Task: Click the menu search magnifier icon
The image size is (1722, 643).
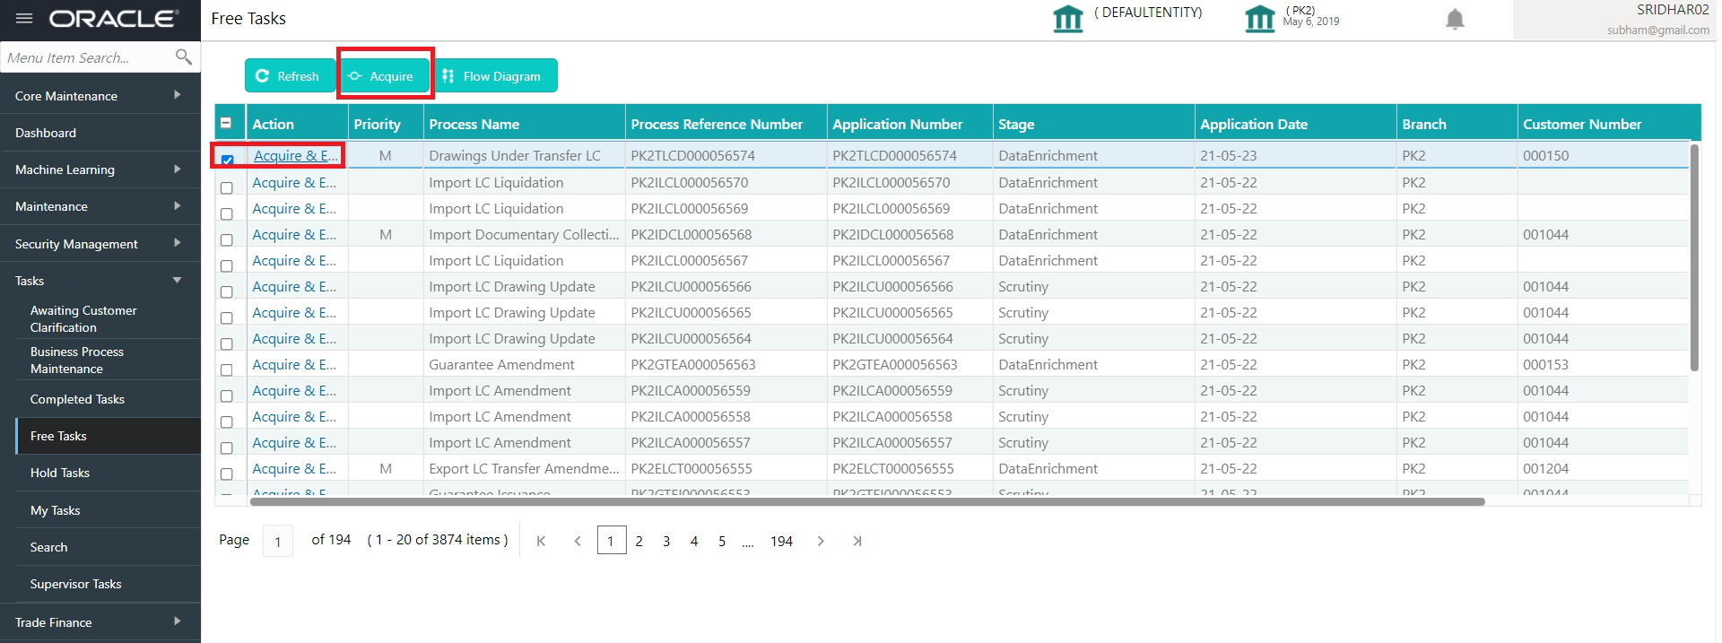Action: tap(184, 57)
